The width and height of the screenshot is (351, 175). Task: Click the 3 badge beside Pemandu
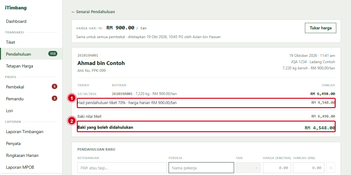pos(55,98)
